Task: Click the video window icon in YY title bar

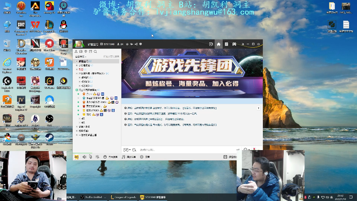Action: [211, 44]
